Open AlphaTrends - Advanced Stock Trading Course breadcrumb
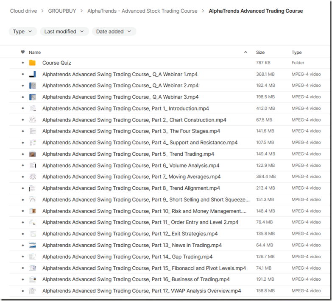The height and width of the screenshot is (301, 332). coord(142,11)
